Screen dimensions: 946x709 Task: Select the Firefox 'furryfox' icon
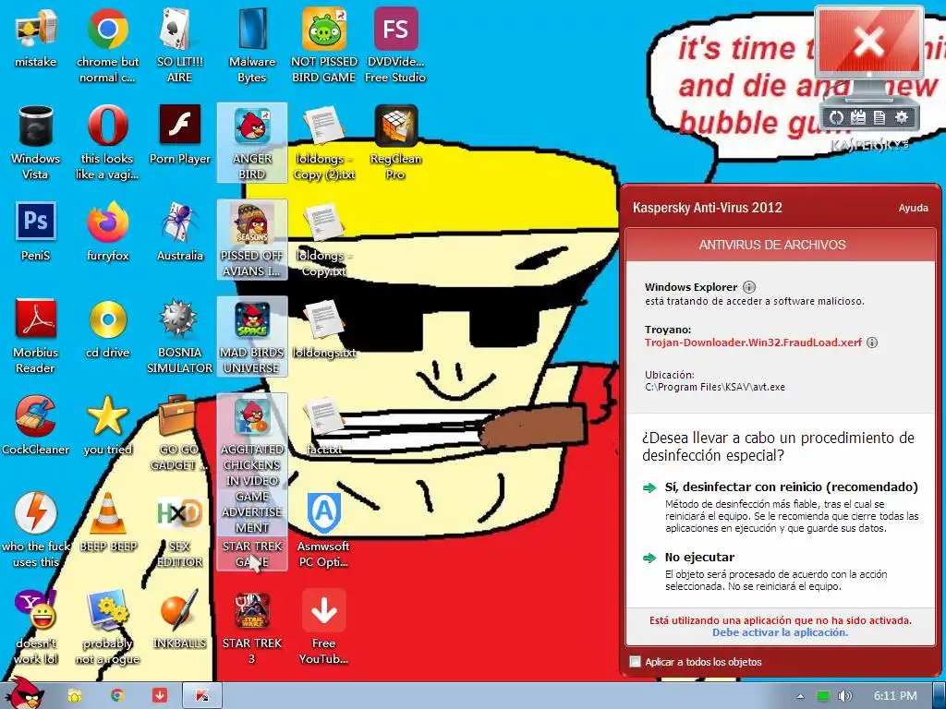(x=107, y=232)
